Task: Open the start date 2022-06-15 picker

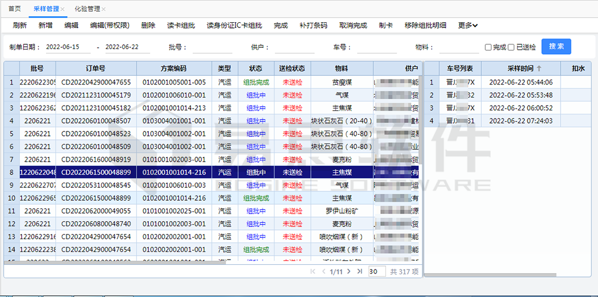Action: [x=67, y=47]
